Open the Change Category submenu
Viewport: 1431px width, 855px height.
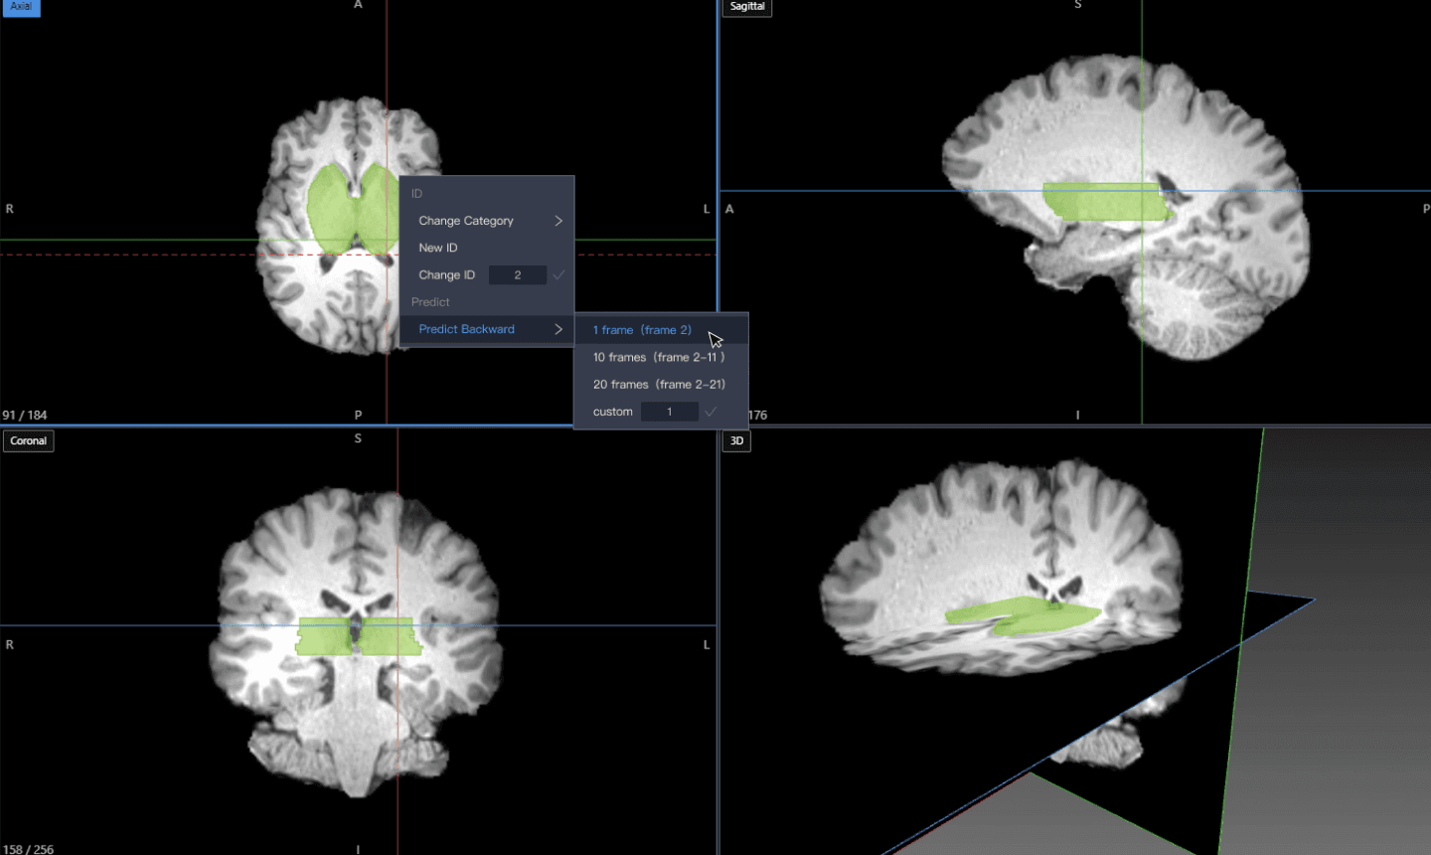click(x=466, y=221)
